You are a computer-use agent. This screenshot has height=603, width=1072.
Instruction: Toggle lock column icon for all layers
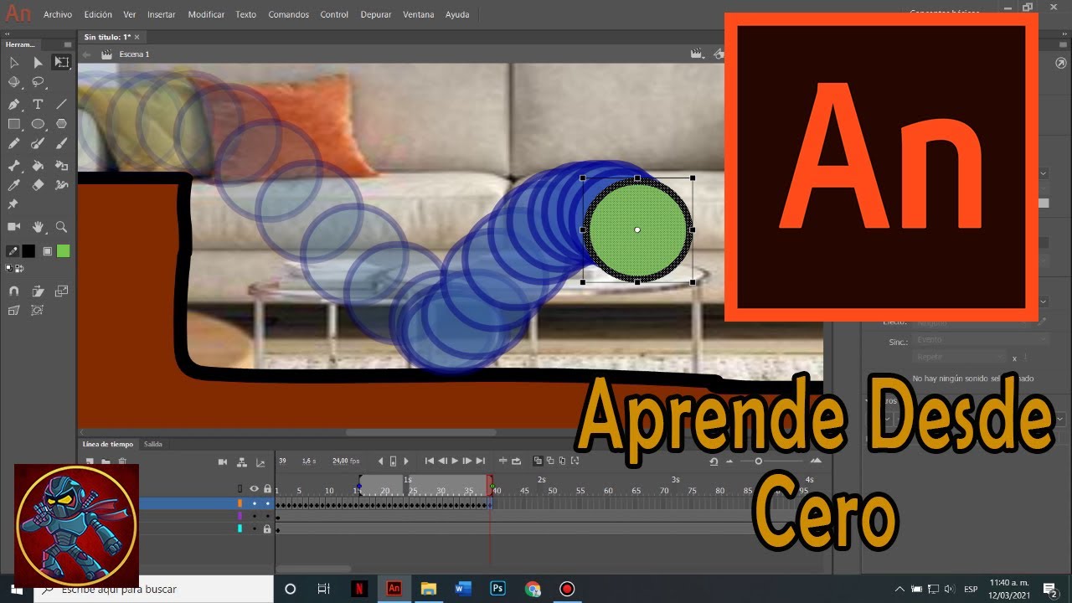[x=267, y=489]
